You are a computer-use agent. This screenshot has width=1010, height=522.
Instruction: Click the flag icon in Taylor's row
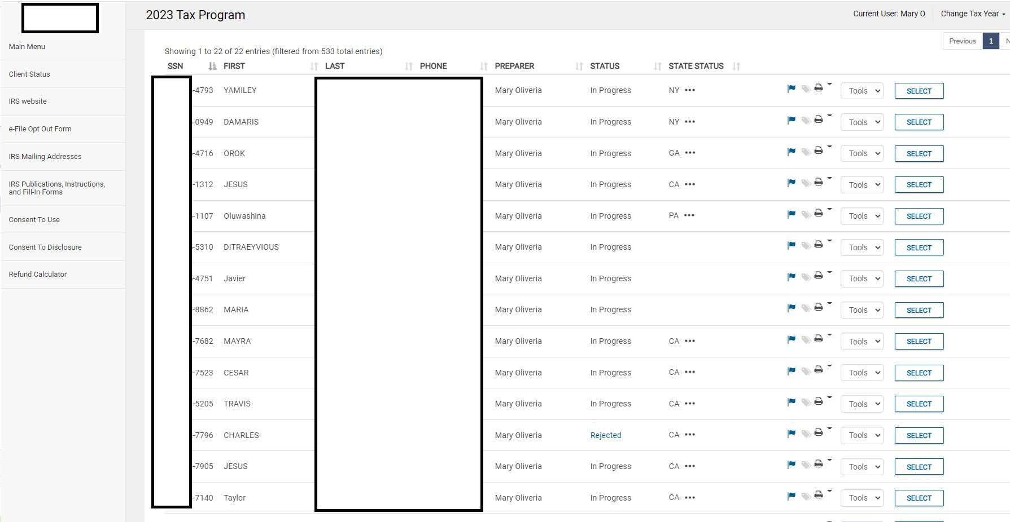[792, 496]
